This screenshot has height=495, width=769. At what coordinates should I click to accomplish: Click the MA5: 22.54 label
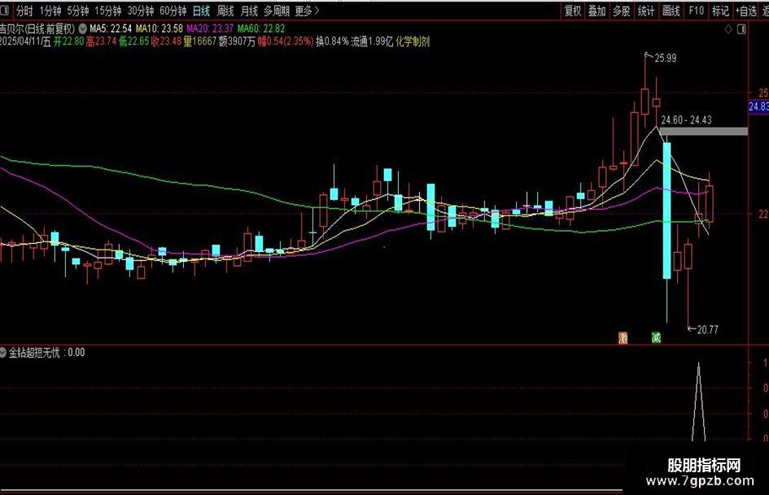tap(111, 29)
